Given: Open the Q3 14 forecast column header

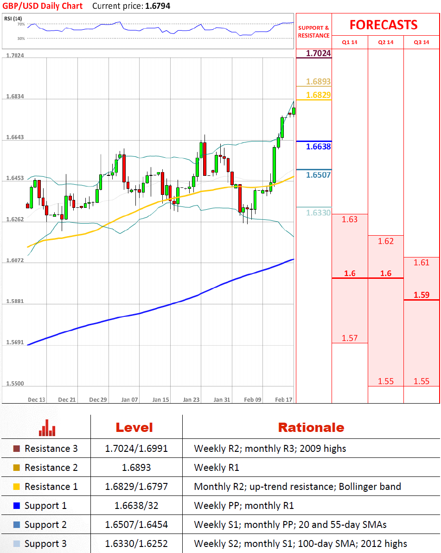Looking at the screenshot, I should (422, 42).
